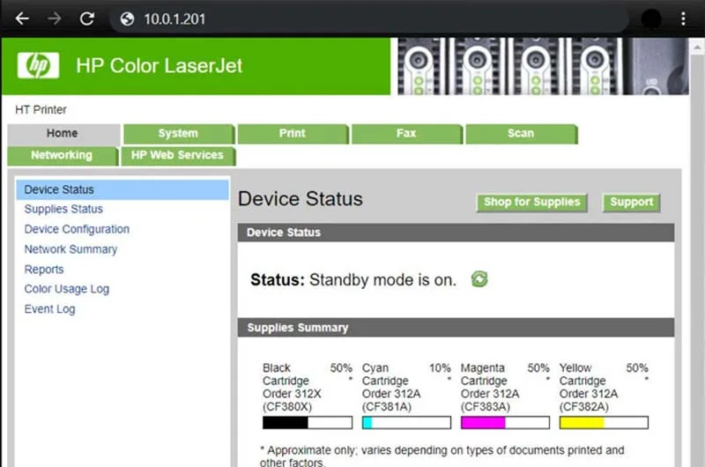Click the Cyan 10% level text
The height and width of the screenshot is (467, 705).
pos(440,368)
